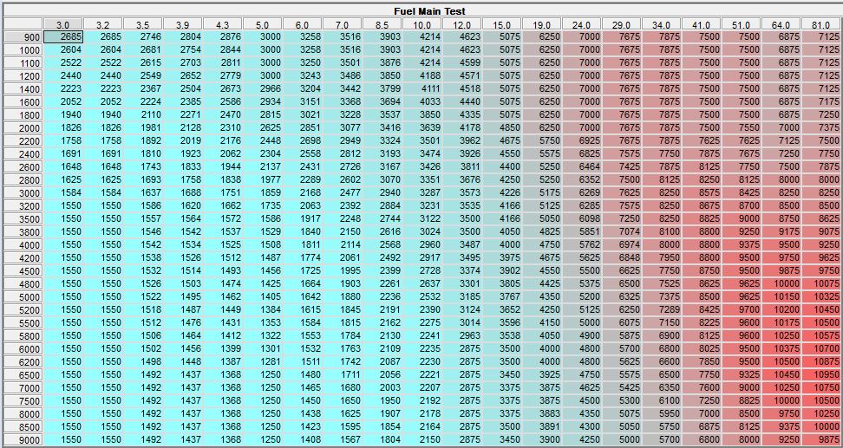
Task: Select cell 3652 in row 5200
Action: point(501,309)
